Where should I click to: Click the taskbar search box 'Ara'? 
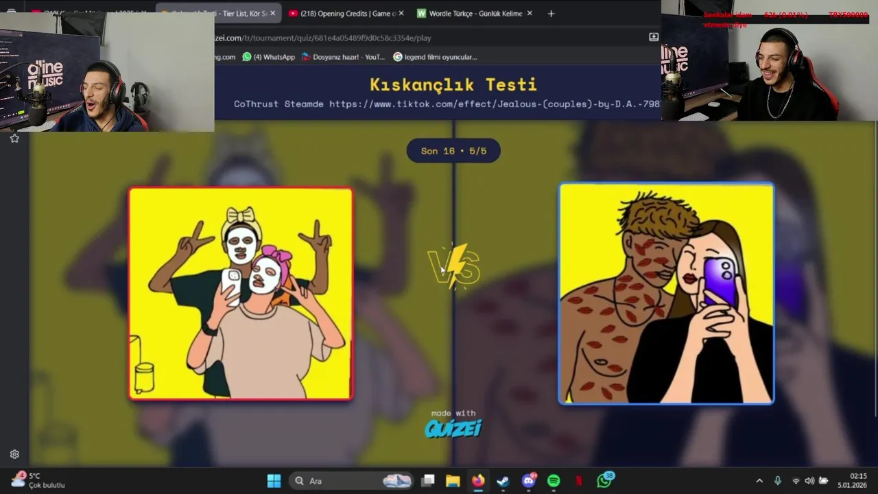[351, 481]
